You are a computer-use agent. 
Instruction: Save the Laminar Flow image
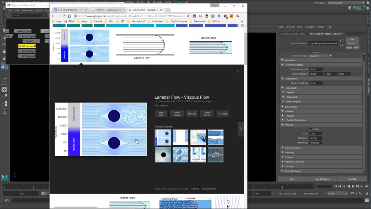192,114
